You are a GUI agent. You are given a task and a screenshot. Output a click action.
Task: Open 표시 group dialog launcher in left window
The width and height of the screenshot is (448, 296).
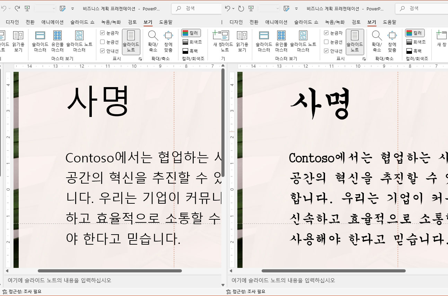coord(140,59)
